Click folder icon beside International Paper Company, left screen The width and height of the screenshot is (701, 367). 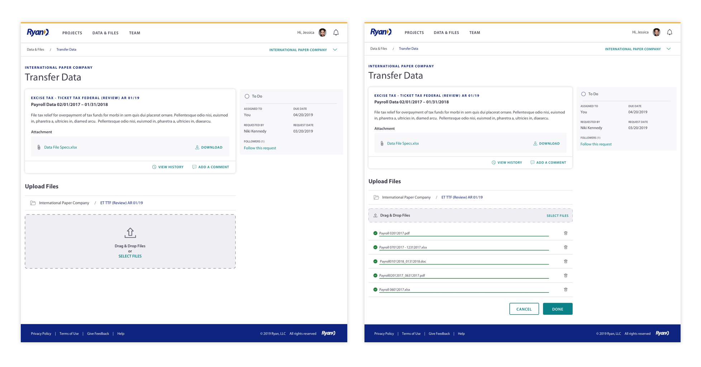(x=33, y=203)
